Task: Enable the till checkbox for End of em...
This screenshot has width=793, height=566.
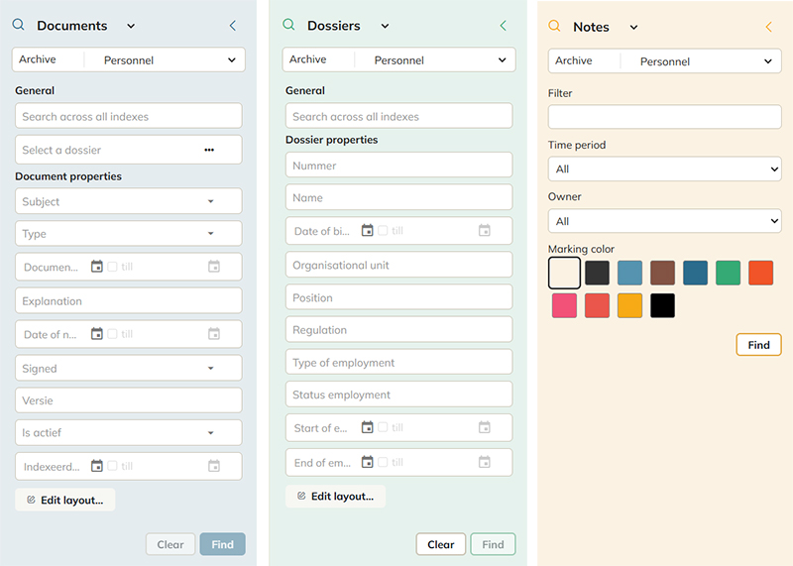Action: click(383, 462)
